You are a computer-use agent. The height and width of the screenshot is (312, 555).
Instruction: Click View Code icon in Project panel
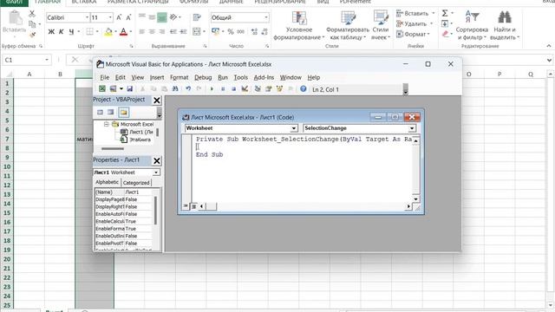[101, 112]
